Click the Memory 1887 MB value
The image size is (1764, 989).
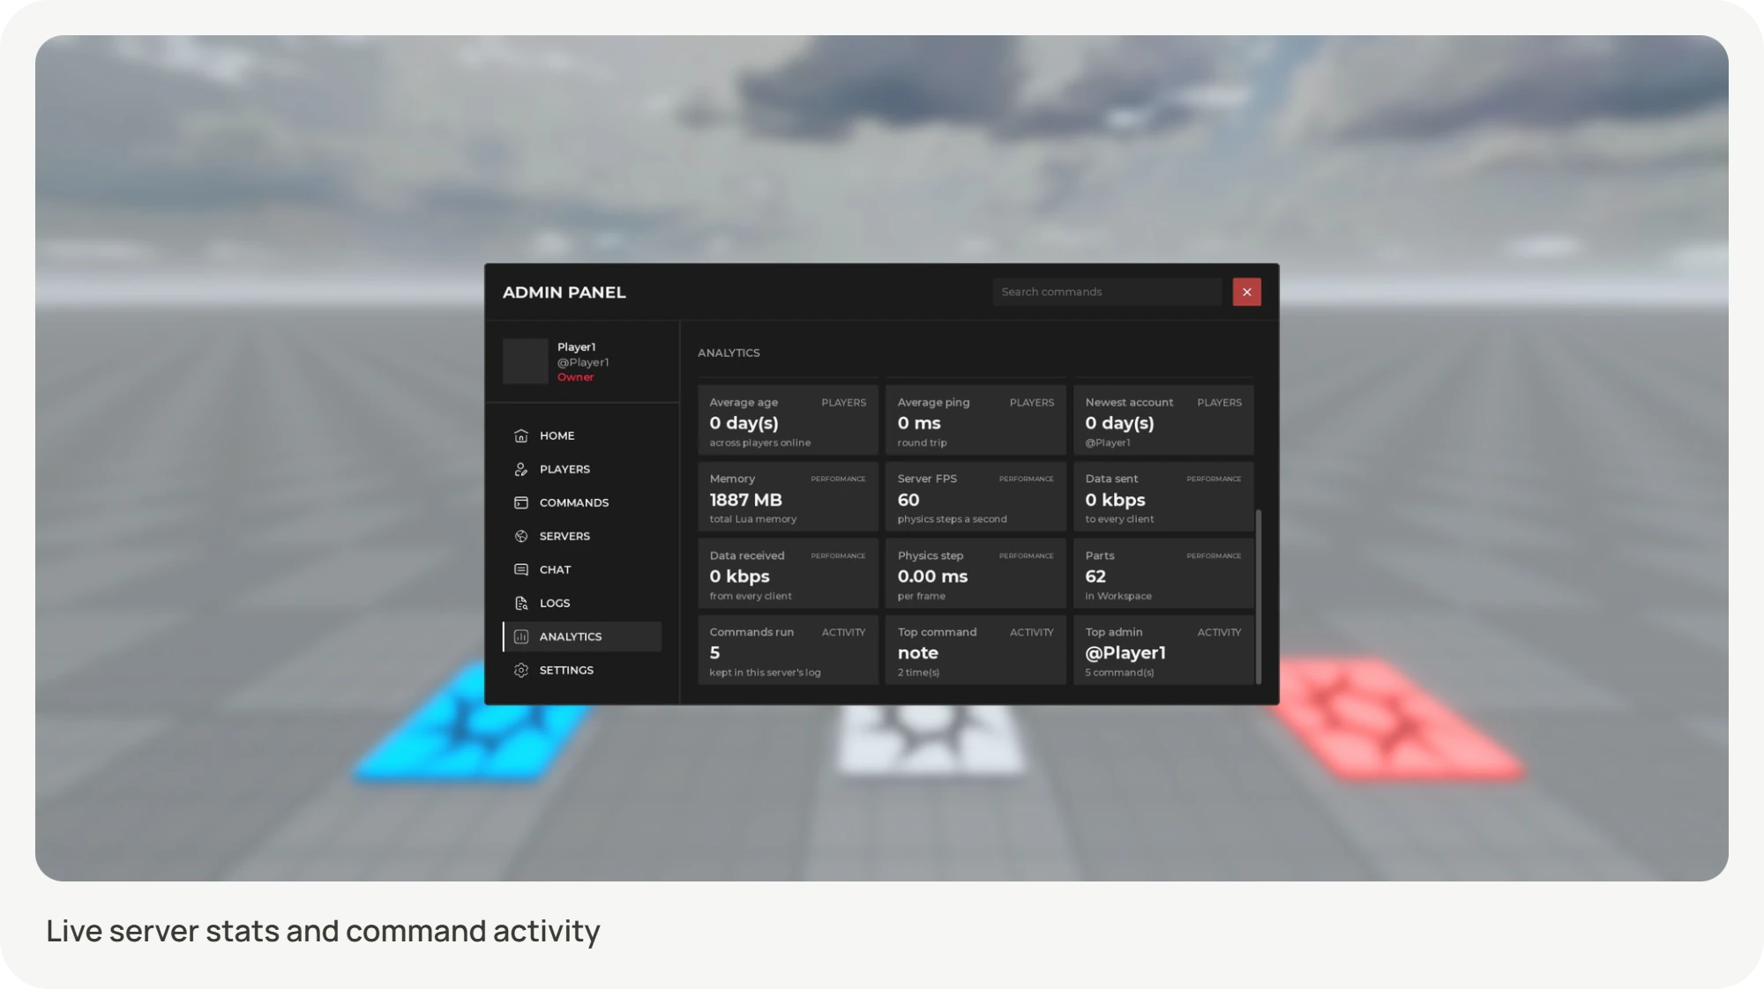[745, 500]
